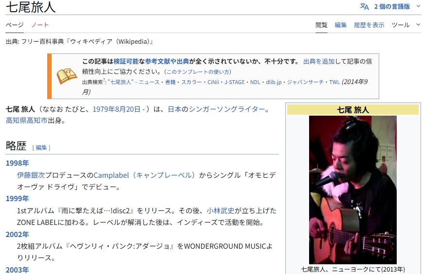Open the CiNii search link
423x274 pixels.
(x=213, y=82)
